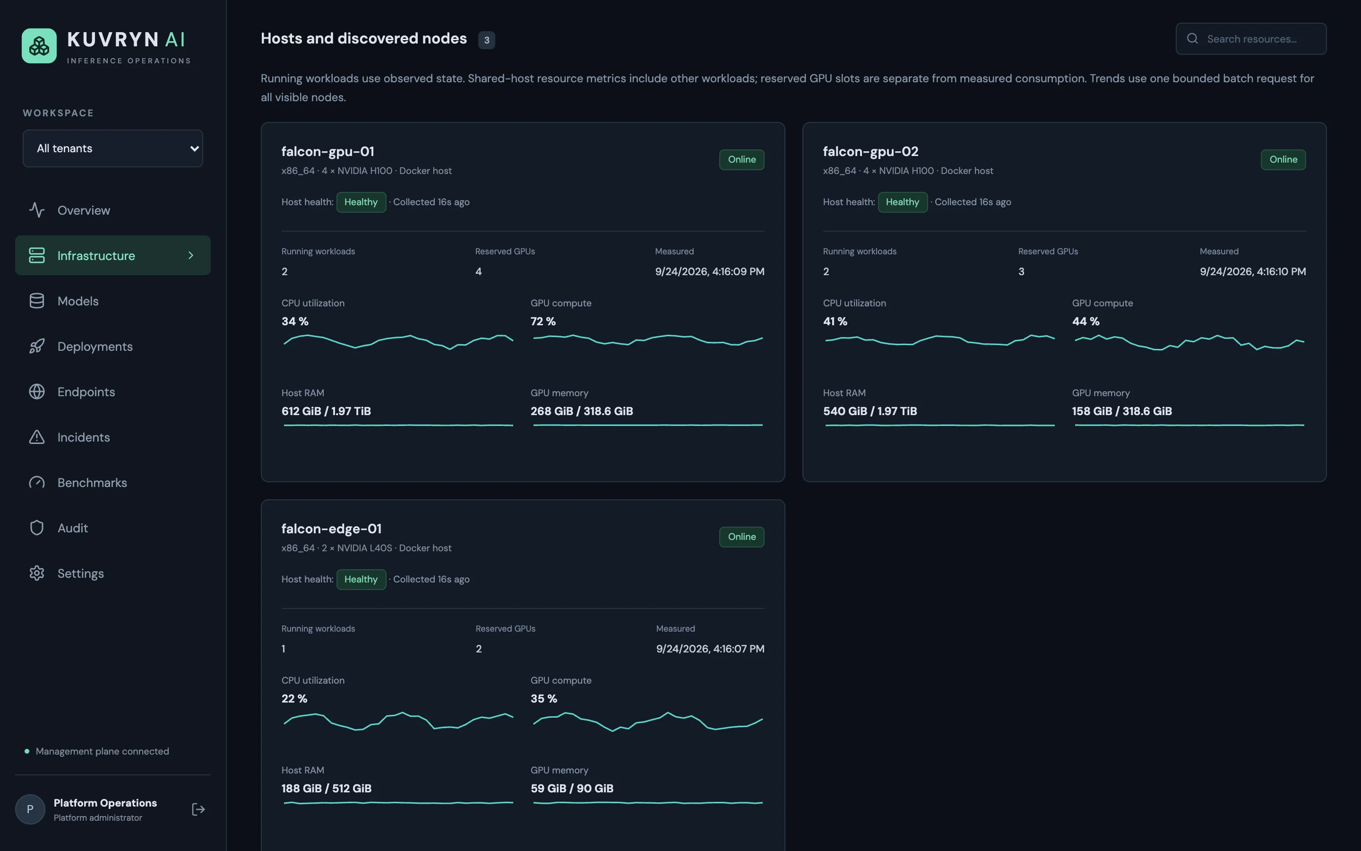The height and width of the screenshot is (851, 1361).
Task: Click falcon-gpu-02 Host RAM usage bar
Action: [x=939, y=425]
